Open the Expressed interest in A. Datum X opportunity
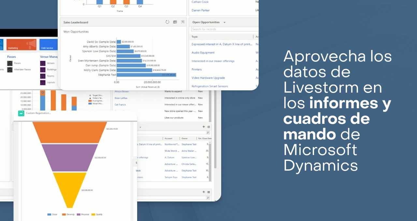This screenshot has height=221, width=417. click(x=222, y=44)
